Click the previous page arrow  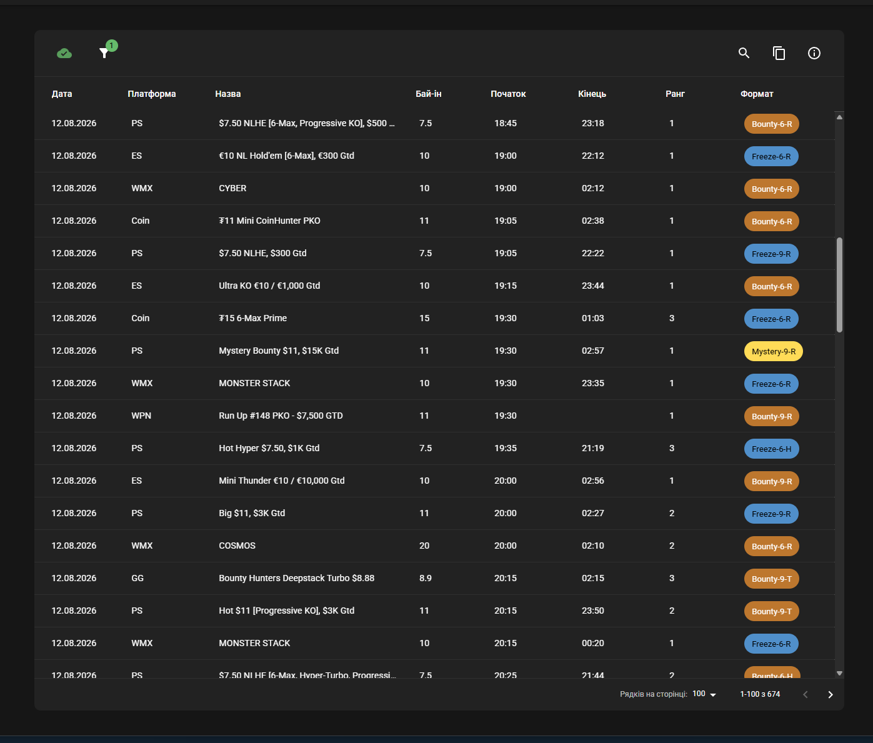pyautogui.click(x=805, y=694)
